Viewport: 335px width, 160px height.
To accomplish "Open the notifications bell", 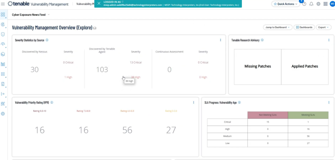I will coord(311,4).
